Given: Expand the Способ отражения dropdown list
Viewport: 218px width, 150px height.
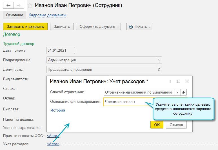Looking at the screenshot, I should click(178, 92).
